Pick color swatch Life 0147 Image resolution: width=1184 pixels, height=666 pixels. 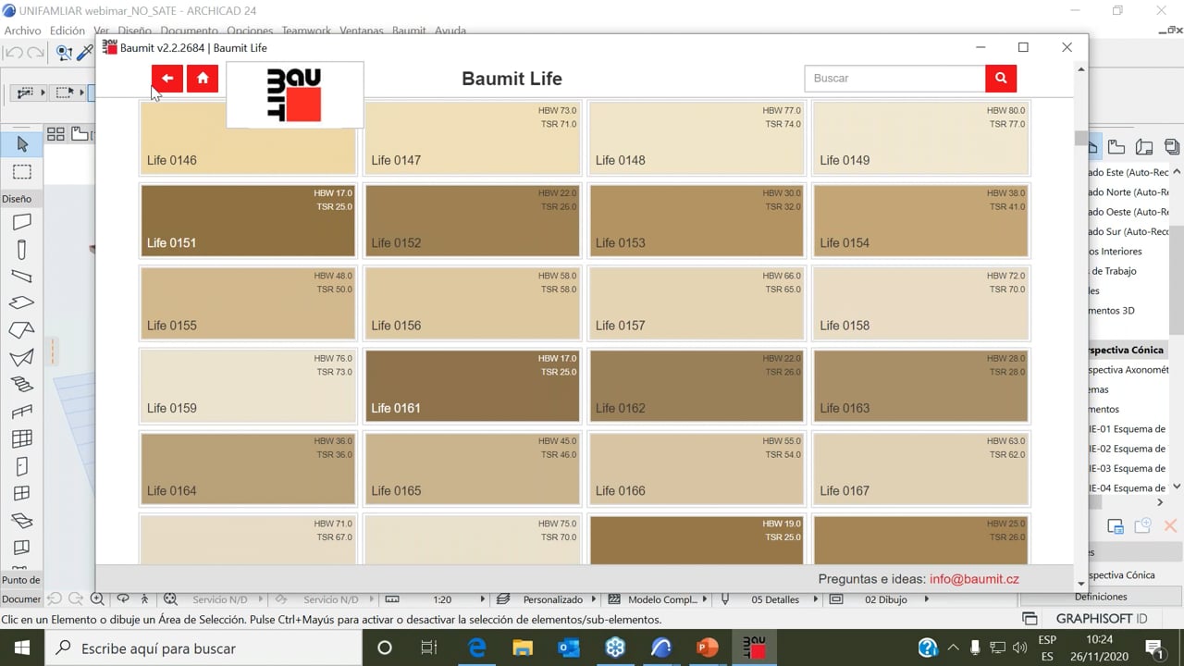[x=472, y=138]
